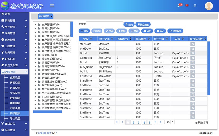
Task: Toggle 是否系统级 in the startDate row
Action: [193, 44]
